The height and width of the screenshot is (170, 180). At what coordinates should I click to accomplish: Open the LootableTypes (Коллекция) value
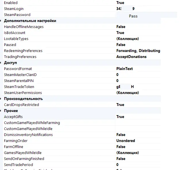point(128,39)
